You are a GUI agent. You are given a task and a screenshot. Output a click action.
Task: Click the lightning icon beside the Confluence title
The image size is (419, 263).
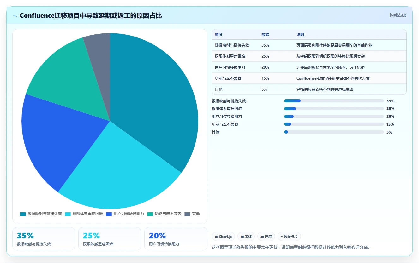click(x=15, y=16)
